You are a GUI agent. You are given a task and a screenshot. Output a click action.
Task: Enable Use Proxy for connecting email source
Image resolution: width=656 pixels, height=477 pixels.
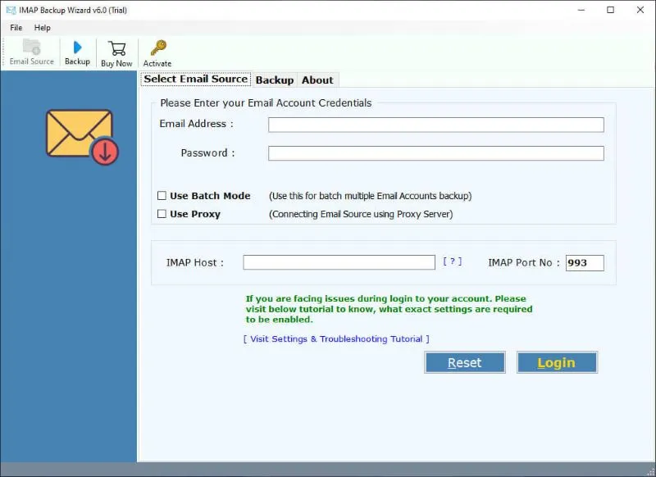[161, 214]
